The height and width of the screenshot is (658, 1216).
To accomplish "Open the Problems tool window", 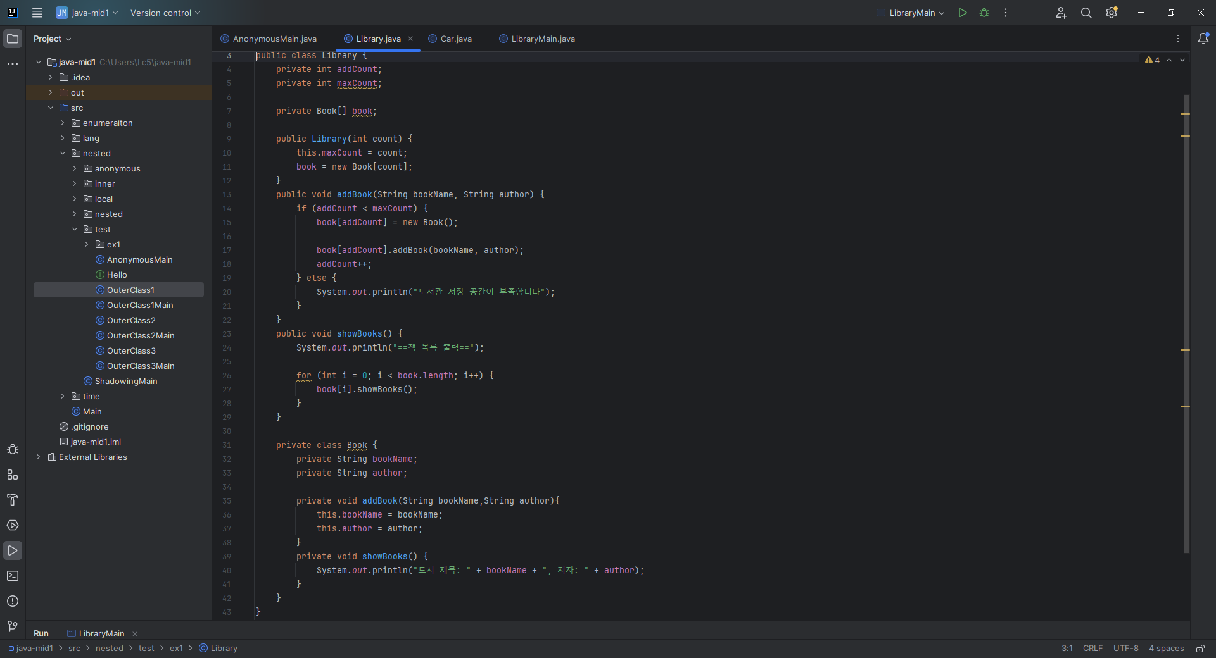I will tap(13, 601).
